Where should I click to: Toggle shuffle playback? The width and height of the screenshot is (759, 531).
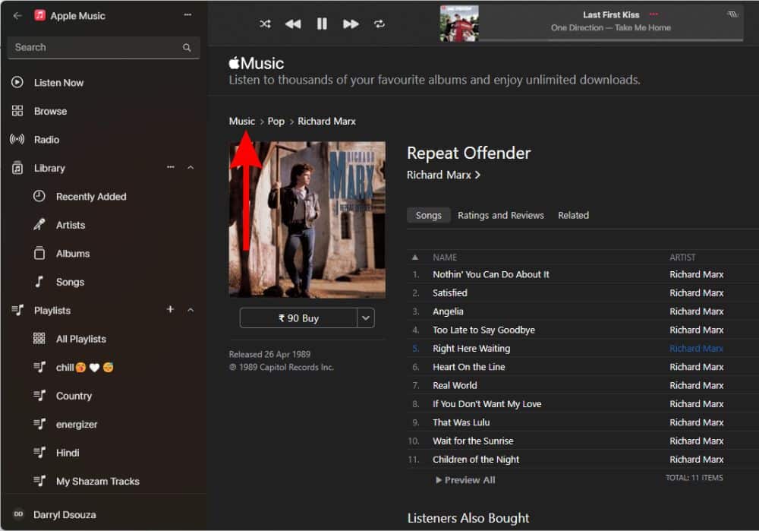point(265,24)
